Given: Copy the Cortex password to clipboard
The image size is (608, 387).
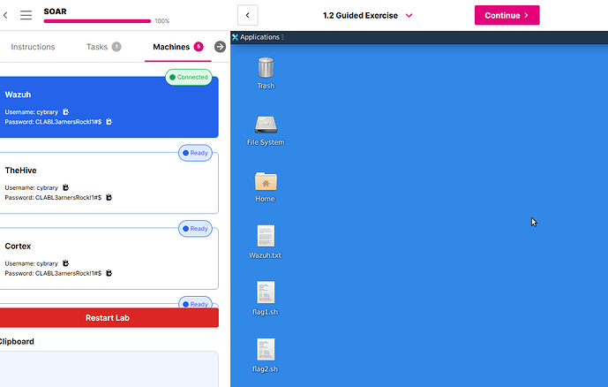Looking at the screenshot, I should (x=109, y=273).
